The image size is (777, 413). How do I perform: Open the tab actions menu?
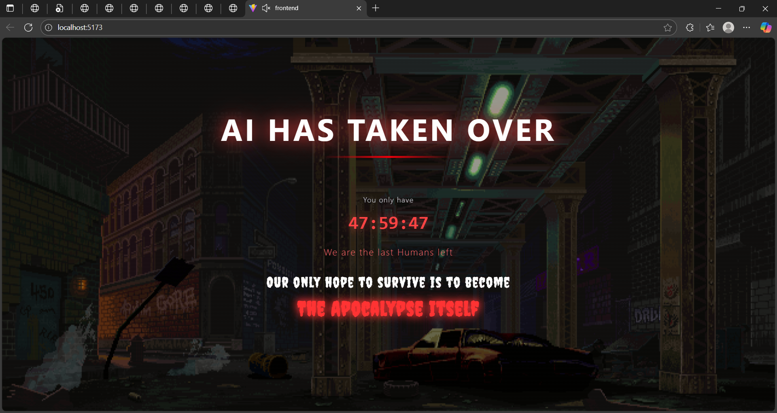(x=11, y=8)
